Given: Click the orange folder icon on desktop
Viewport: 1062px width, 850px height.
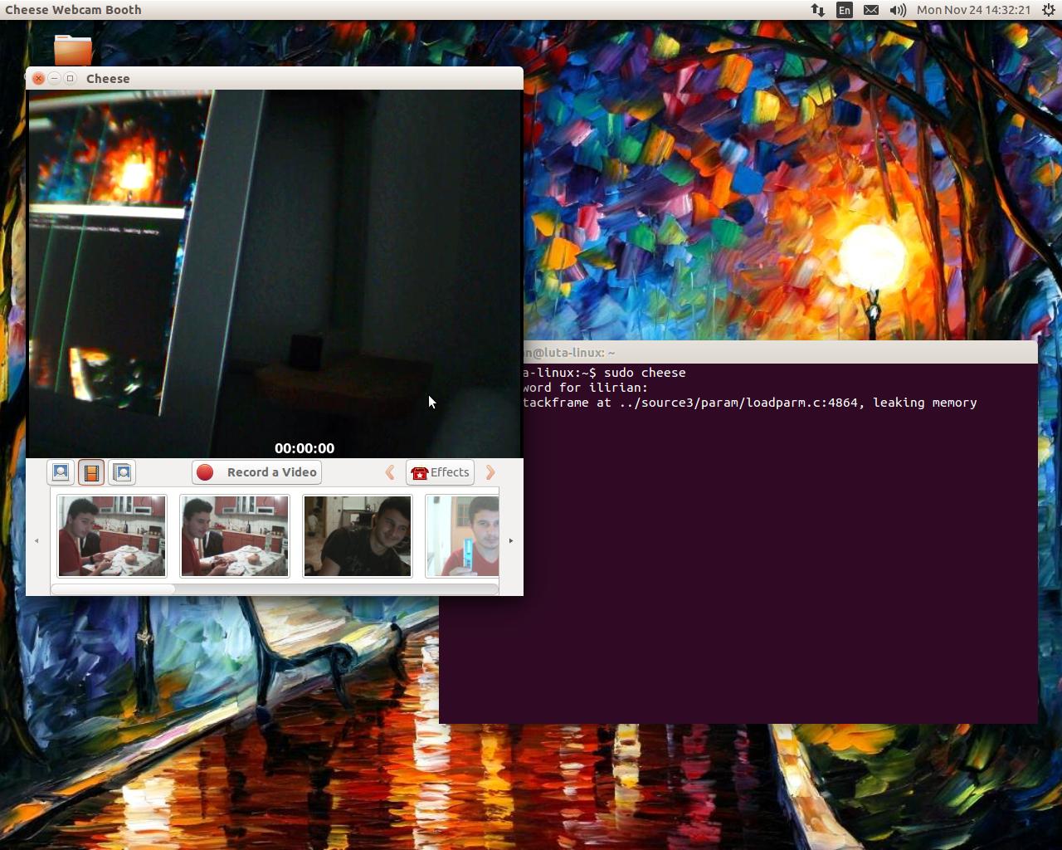Looking at the screenshot, I should [73, 49].
